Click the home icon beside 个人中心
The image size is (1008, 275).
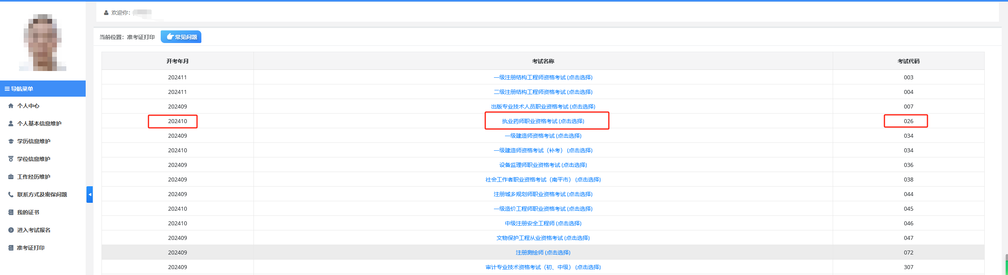(11, 106)
